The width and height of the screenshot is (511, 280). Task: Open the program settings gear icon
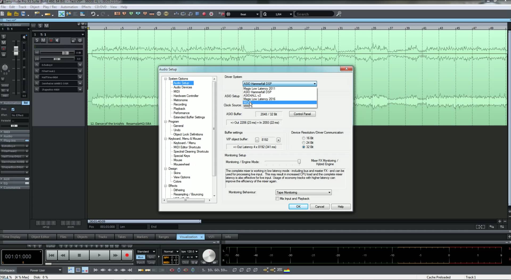211,14
